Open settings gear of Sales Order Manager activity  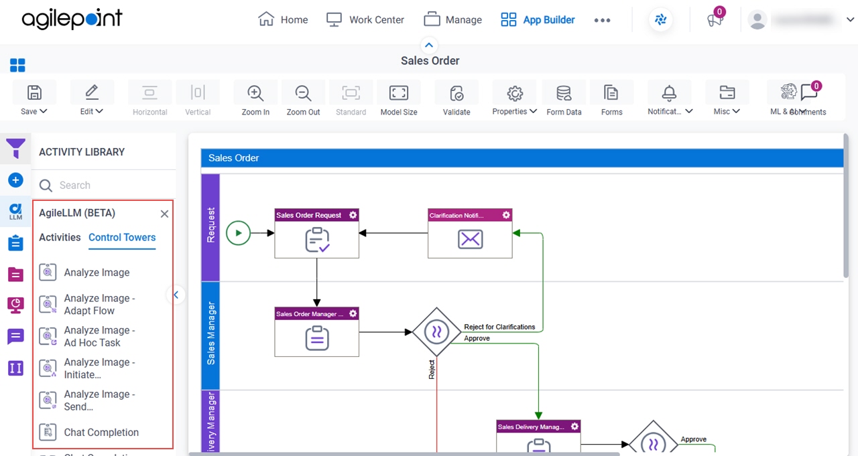coord(353,313)
